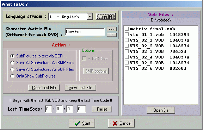Click the Open Dir button
Screen dimensions: 203x130
[161, 110]
